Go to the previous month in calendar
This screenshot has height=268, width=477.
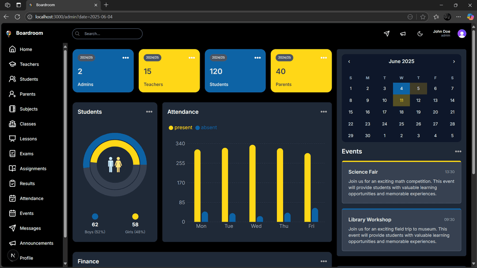tap(349, 62)
